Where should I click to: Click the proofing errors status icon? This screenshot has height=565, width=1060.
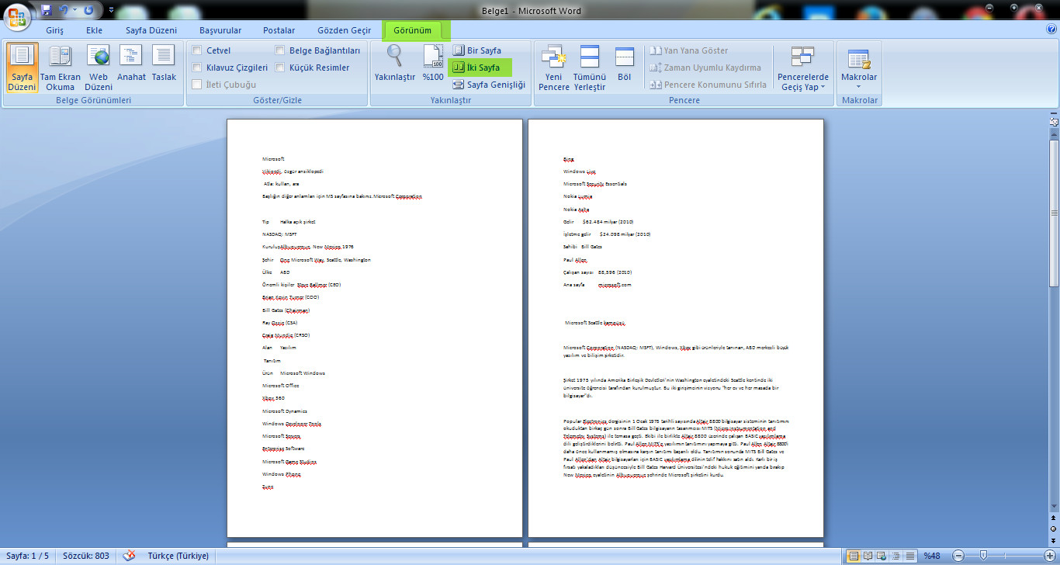point(130,556)
